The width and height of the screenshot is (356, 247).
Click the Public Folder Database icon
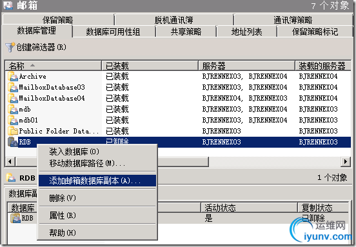pyautogui.click(x=13, y=131)
